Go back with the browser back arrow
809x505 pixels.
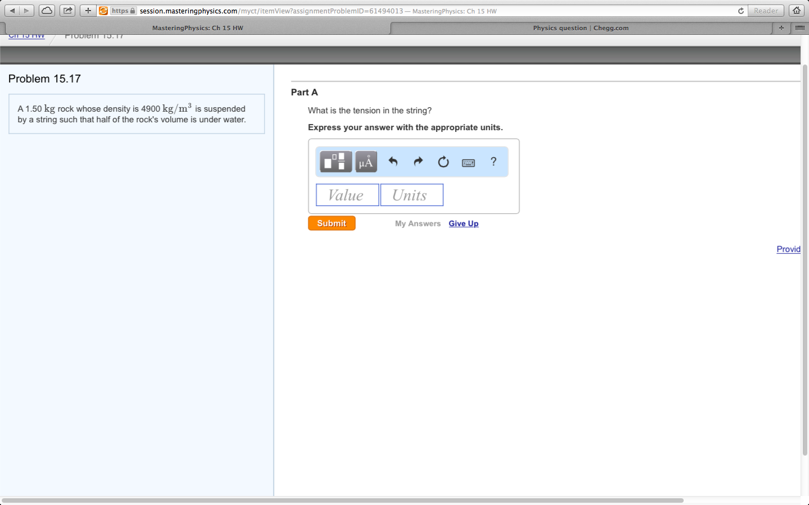(x=12, y=11)
